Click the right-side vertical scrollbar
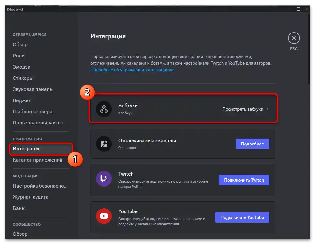315x244 pixels. tap(308, 49)
